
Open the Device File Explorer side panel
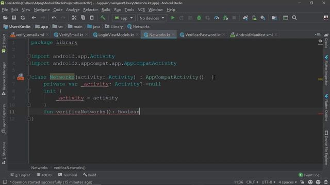[326, 148]
